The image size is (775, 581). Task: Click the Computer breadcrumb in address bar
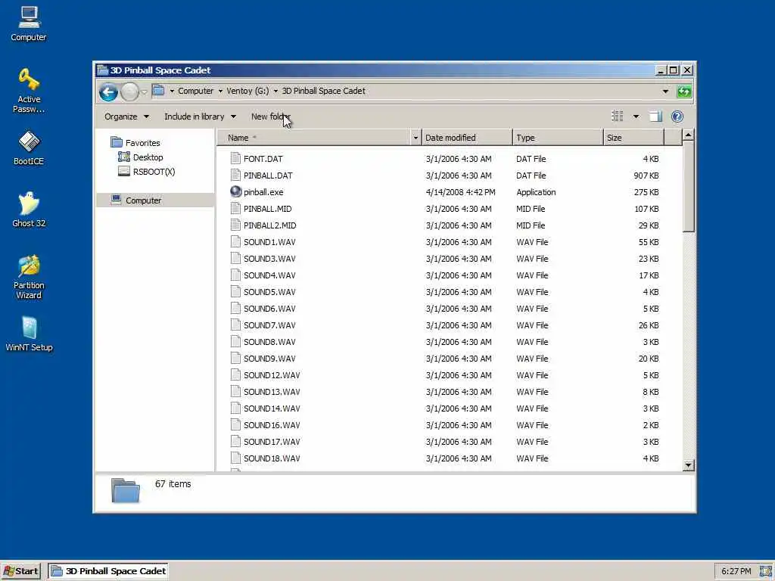[196, 91]
